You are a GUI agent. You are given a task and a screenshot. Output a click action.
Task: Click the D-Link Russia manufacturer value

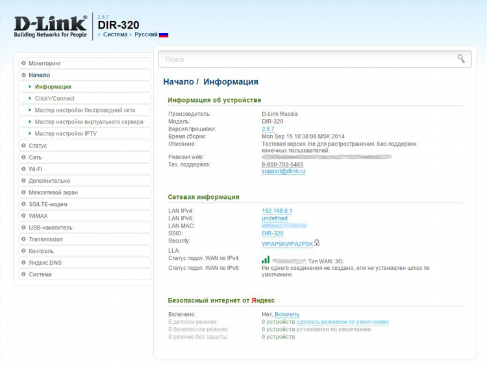click(x=279, y=114)
